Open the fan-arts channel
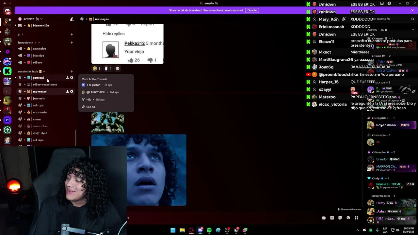This screenshot has width=418, height=235. [x=45, y=99]
